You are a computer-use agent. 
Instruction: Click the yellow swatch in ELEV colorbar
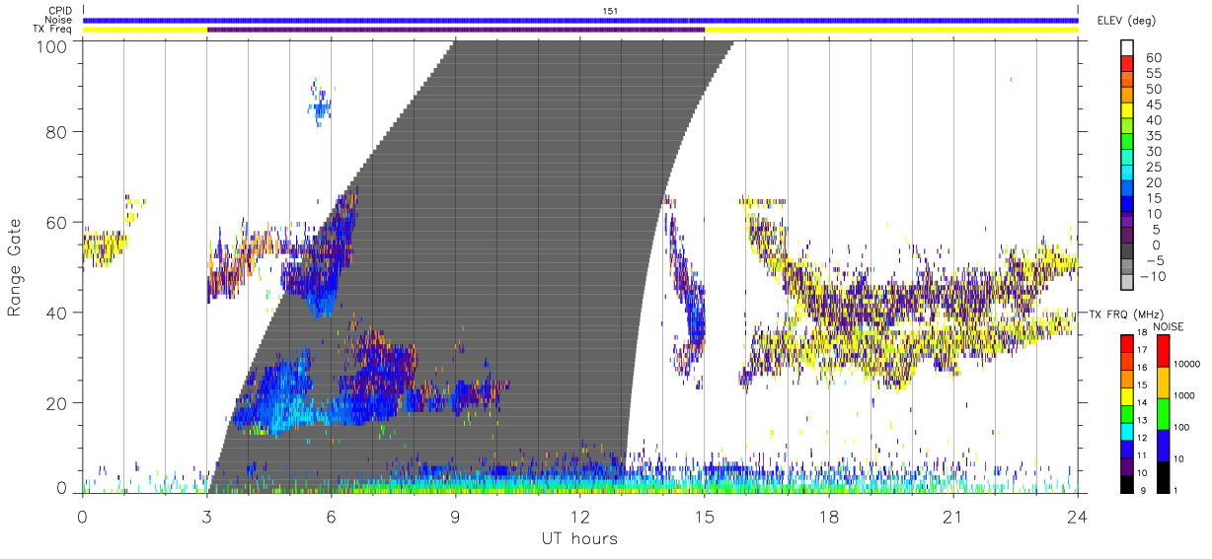pyautogui.click(x=1128, y=110)
